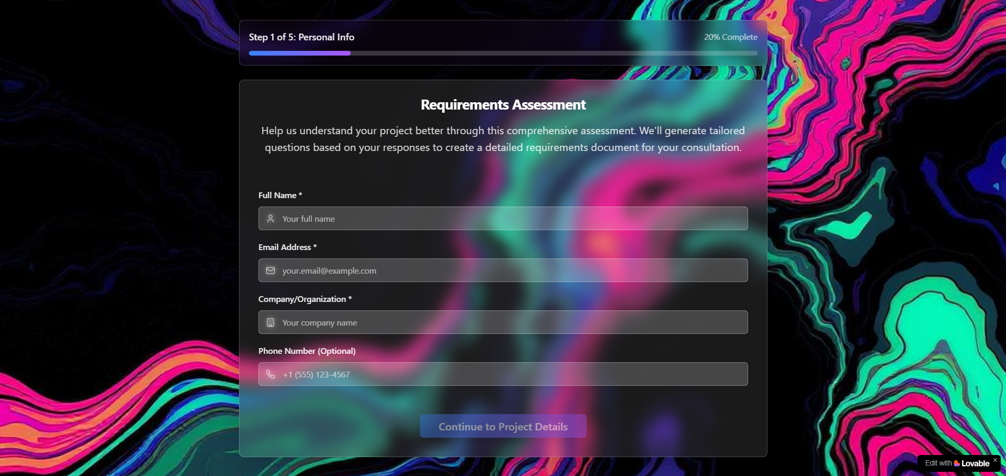Click the 'Step 1 of 5: Personal Info' label
The height and width of the screenshot is (476, 1006).
tap(301, 37)
